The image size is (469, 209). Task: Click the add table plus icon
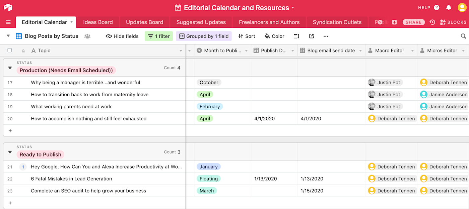[x=394, y=22]
